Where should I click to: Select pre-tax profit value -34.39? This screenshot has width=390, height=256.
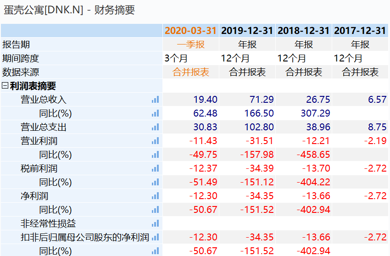(x=260, y=168)
